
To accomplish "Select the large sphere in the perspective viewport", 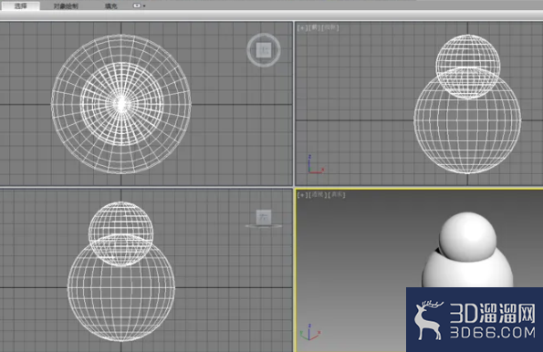I will tap(467, 274).
